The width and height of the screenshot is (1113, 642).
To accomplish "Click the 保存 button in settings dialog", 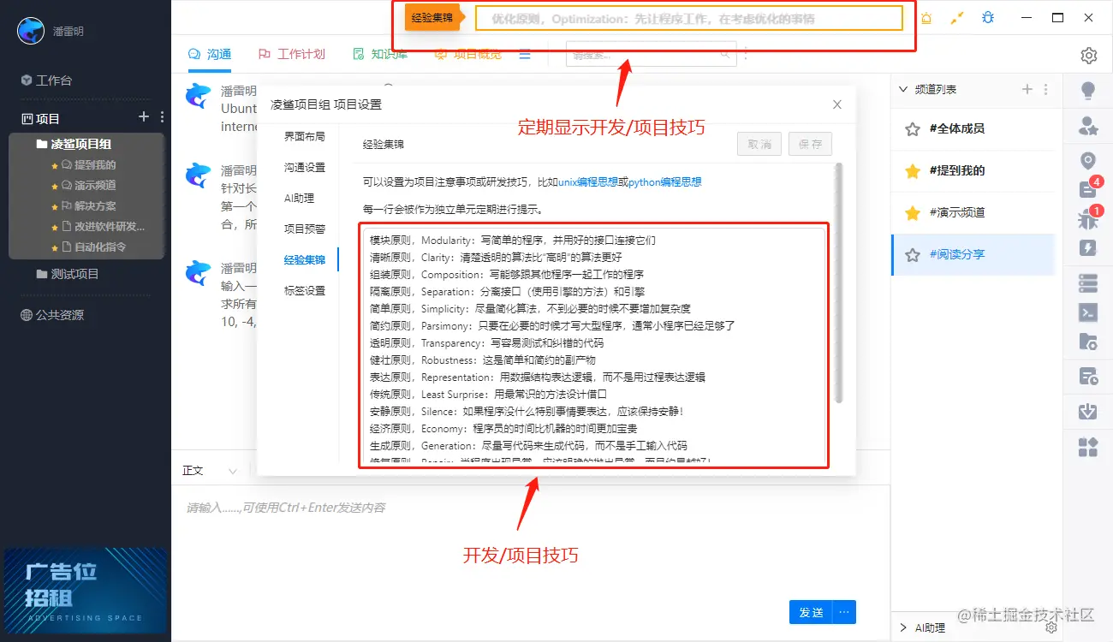I will [810, 144].
